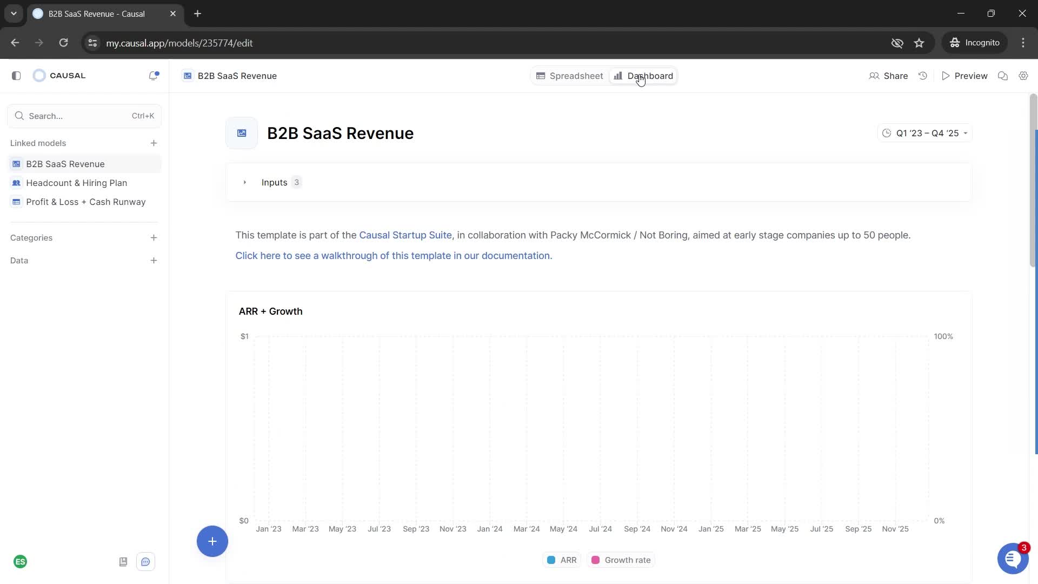This screenshot has width=1038, height=584.
Task: Click the tracking protection eye icon
Action: 897,43
